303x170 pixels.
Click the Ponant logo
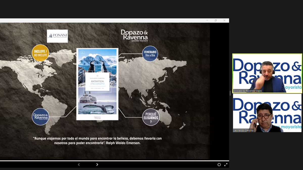coord(57,36)
